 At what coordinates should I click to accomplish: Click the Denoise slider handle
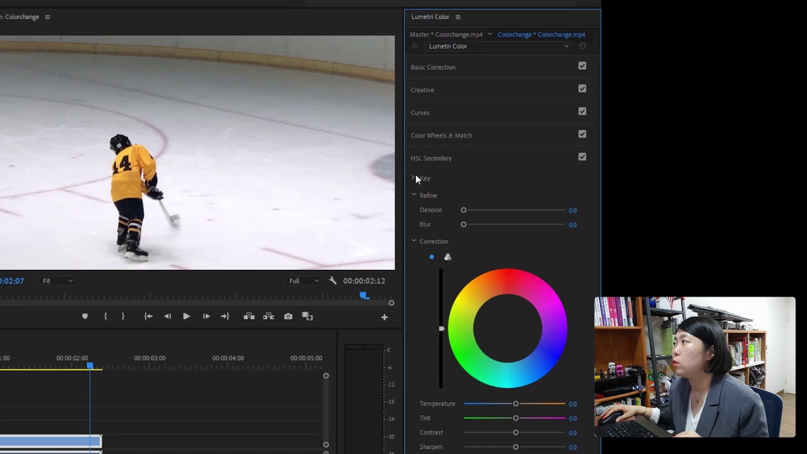coord(463,210)
